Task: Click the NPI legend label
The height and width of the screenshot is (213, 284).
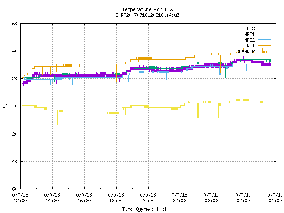Action: [x=251, y=46]
